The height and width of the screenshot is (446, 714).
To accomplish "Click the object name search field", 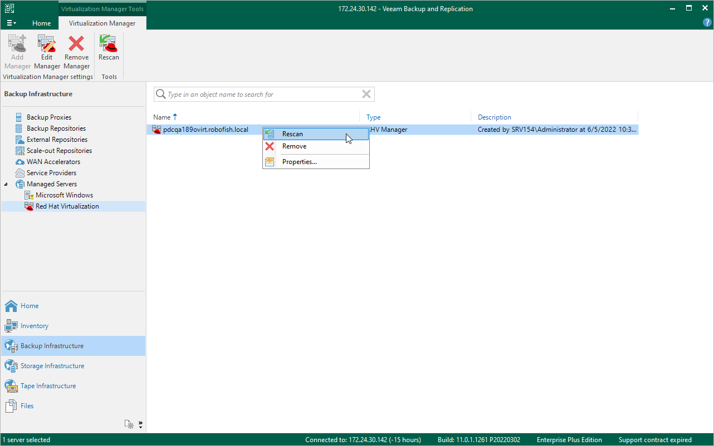I will [x=264, y=95].
